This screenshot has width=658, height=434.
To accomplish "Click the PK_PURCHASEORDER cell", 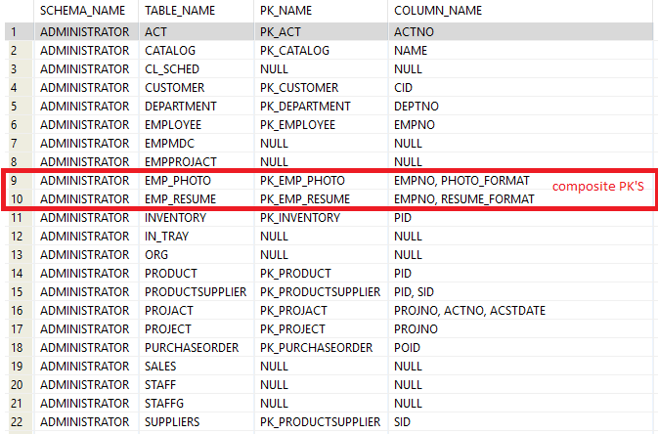I will coord(316,348).
